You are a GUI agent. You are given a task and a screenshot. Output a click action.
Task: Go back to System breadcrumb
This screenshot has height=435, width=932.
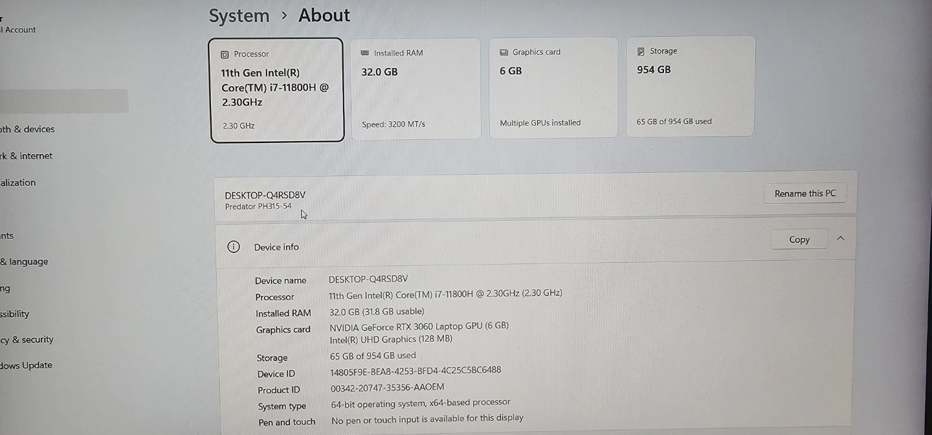239,16
